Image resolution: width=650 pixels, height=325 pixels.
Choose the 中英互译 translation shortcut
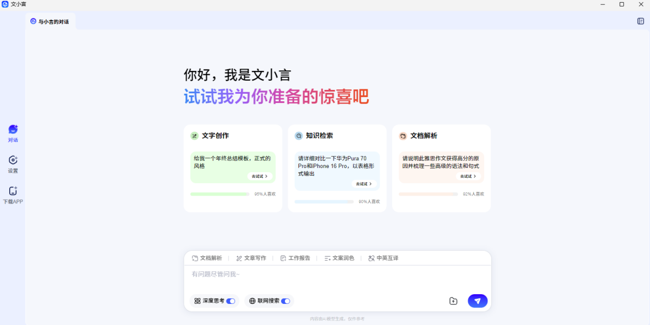[x=383, y=258]
